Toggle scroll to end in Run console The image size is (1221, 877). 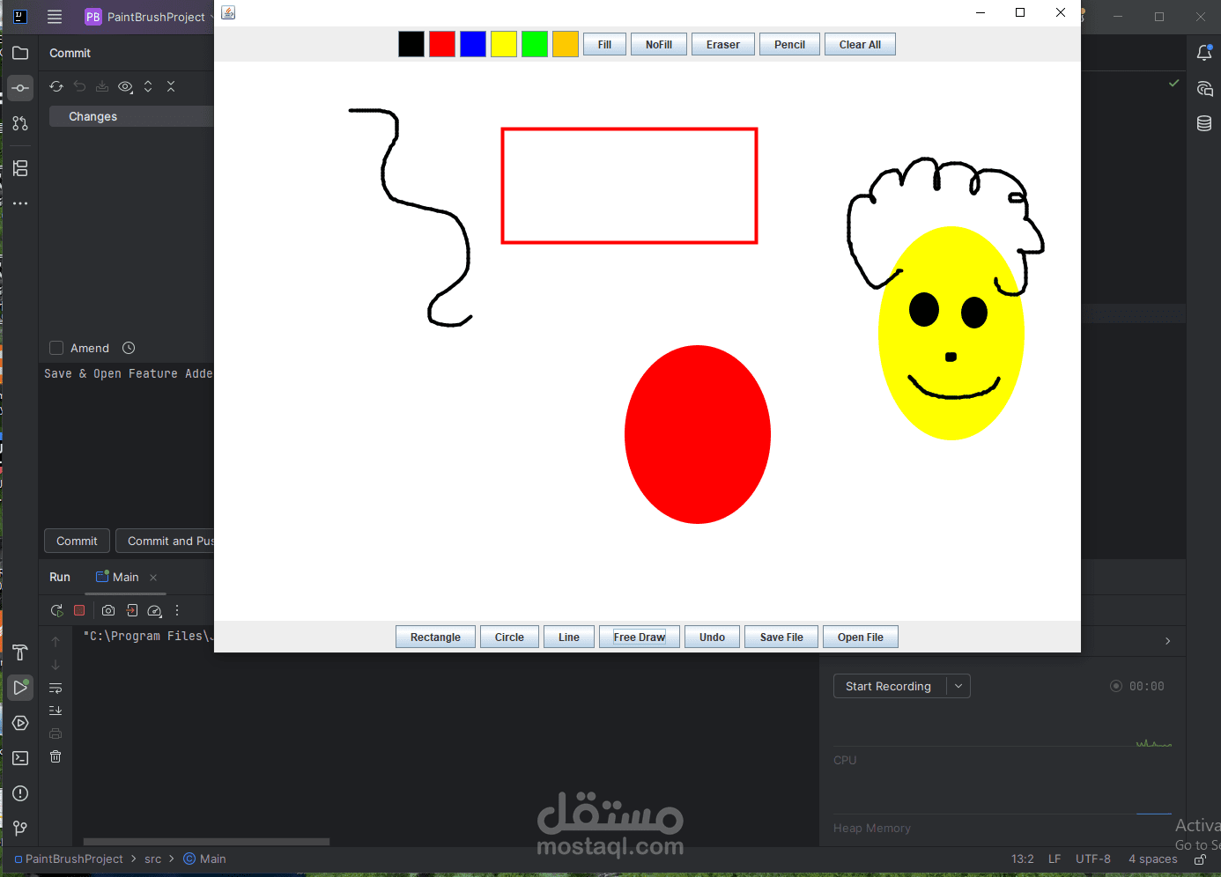tap(55, 711)
